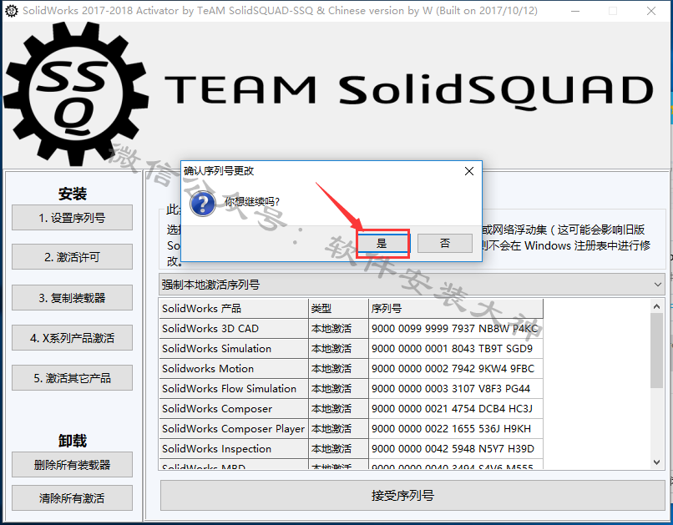The height and width of the screenshot is (525, 673).
Task: Click serial number cell of SolidWorks Simulation row
Action: (x=456, y=348)
